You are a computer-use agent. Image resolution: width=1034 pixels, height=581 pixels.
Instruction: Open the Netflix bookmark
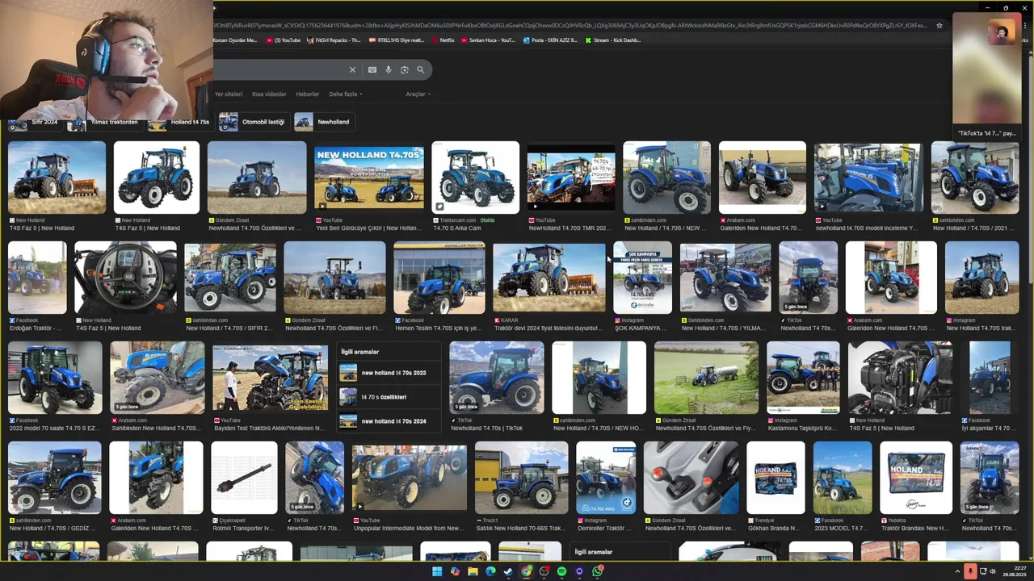[x=442, y=40]
